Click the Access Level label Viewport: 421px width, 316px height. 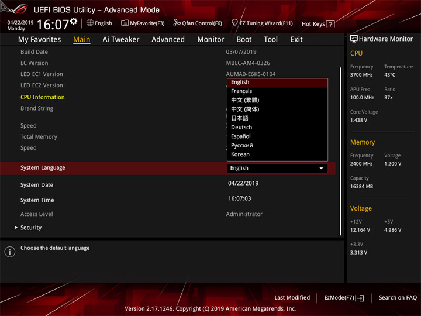(36, 214)
